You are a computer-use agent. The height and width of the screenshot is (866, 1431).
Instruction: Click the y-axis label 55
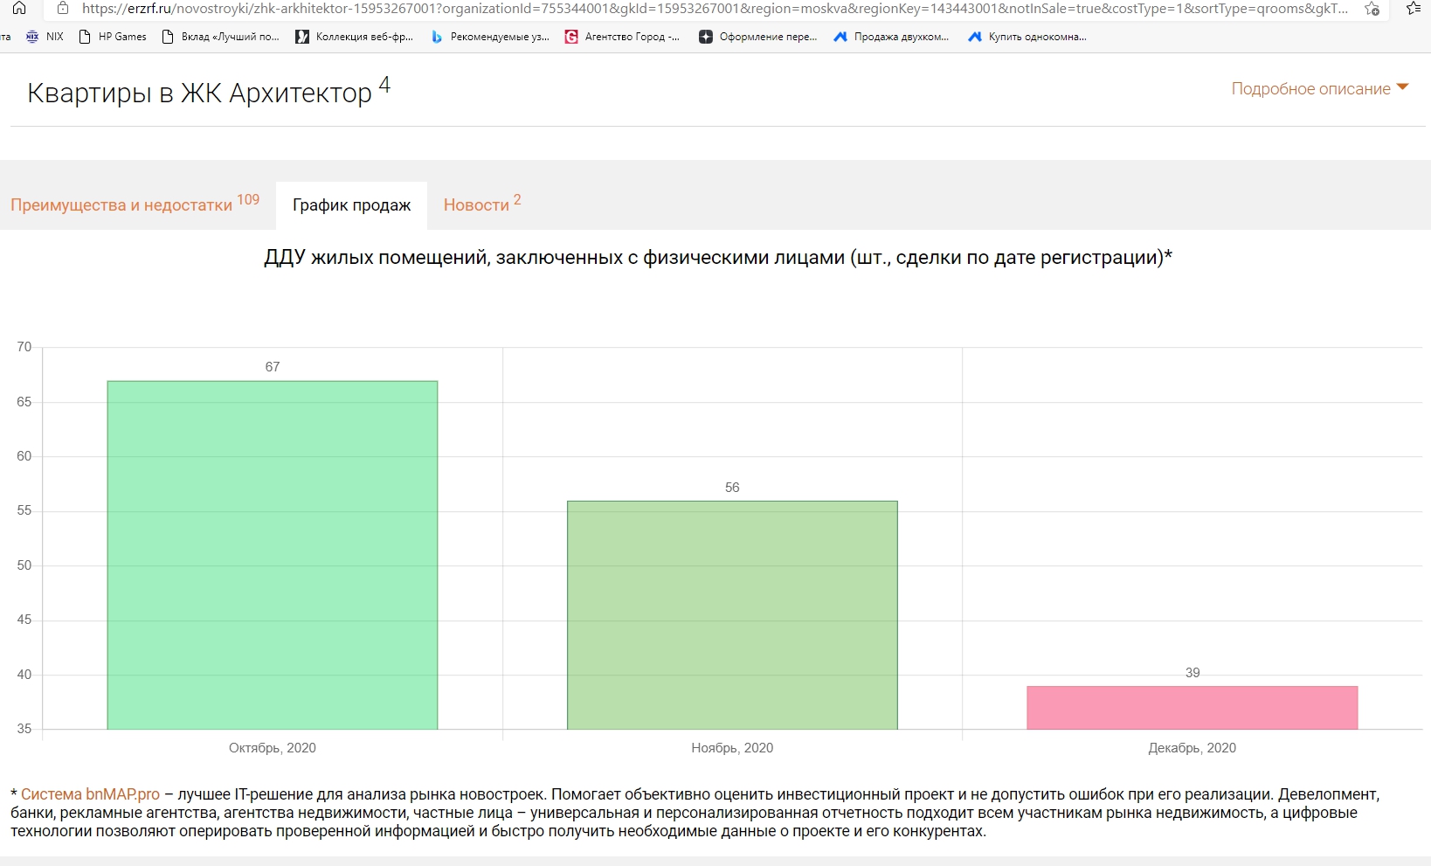click(24, 510)
